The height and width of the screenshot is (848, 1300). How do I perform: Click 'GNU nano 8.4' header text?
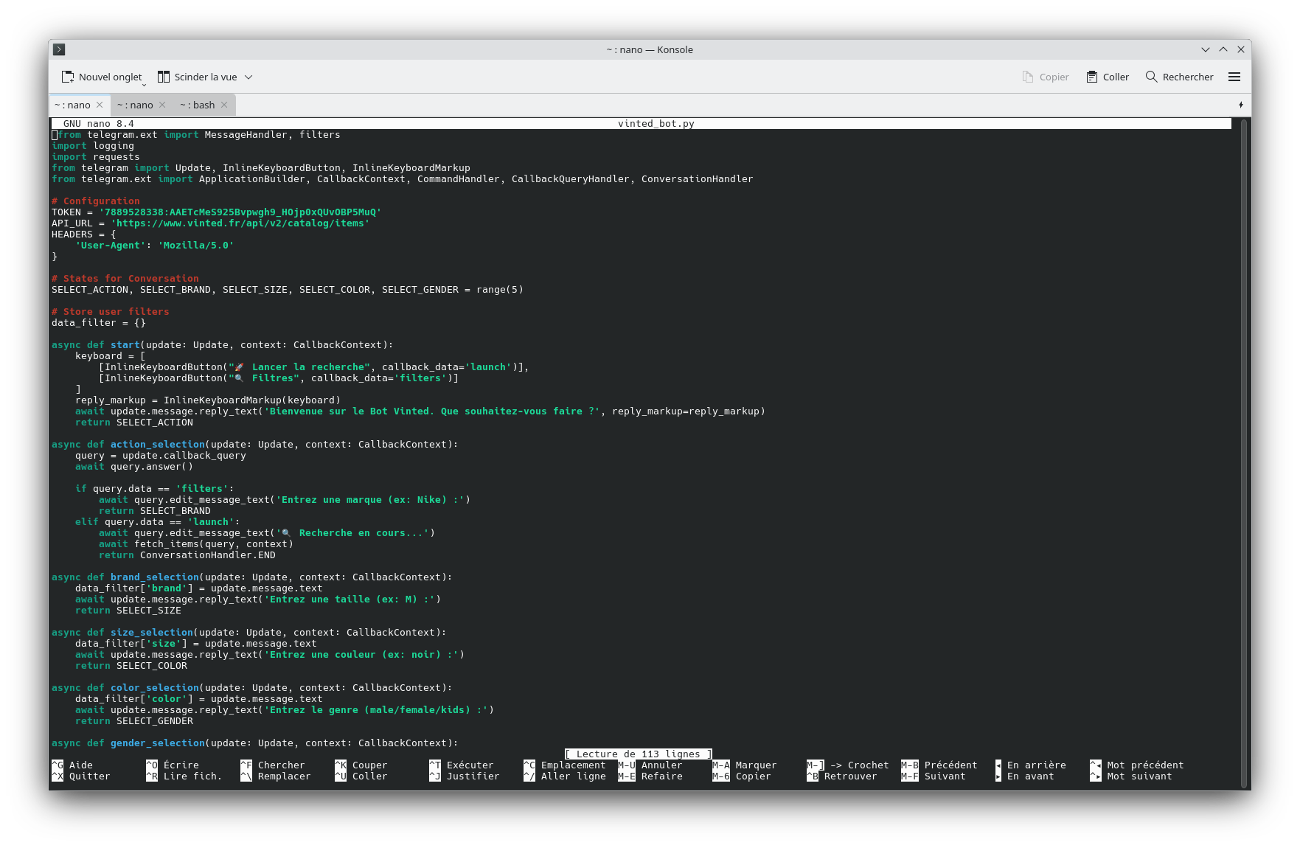point(99,124)
